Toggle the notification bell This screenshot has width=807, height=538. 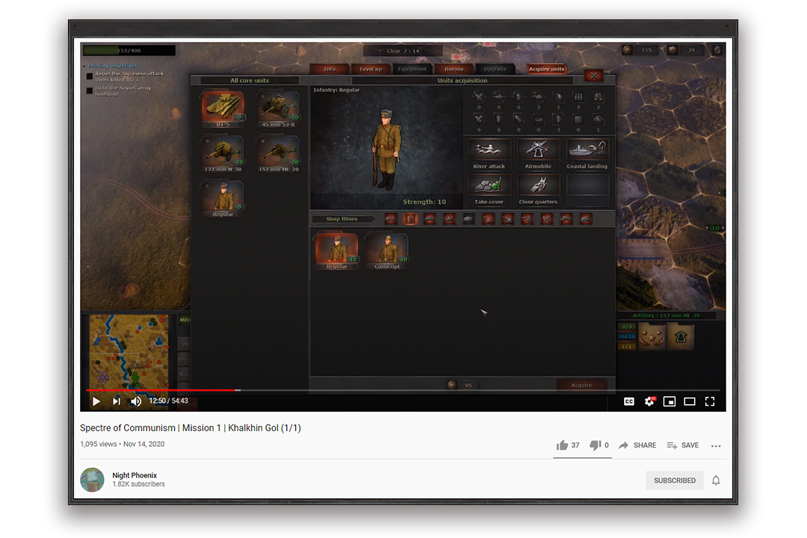[716, 480]
